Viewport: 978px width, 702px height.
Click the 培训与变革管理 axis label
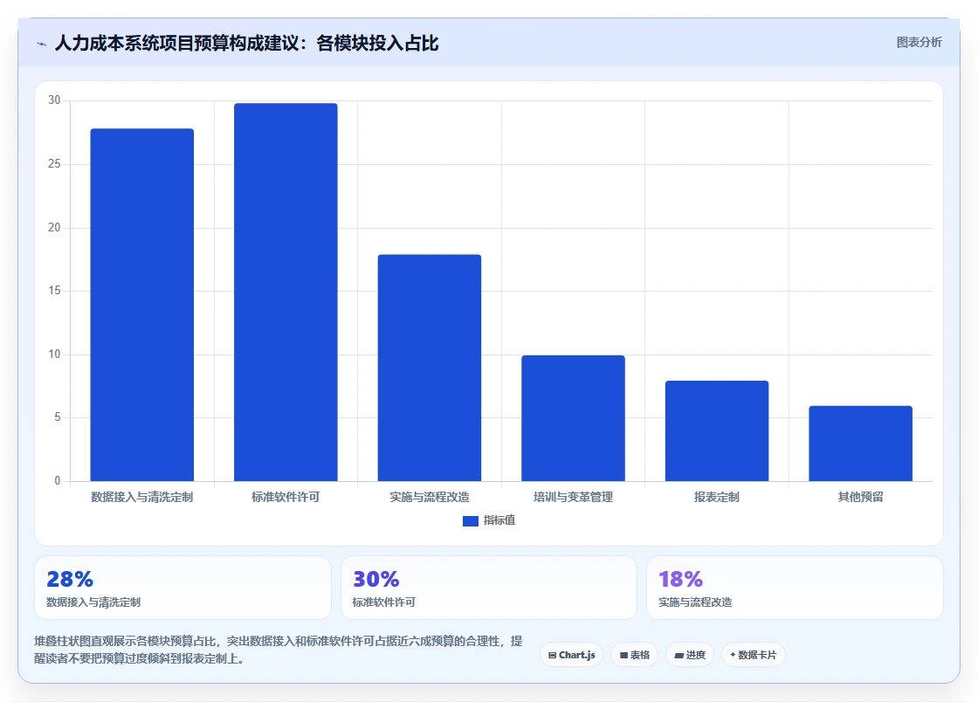pos(573,497)
